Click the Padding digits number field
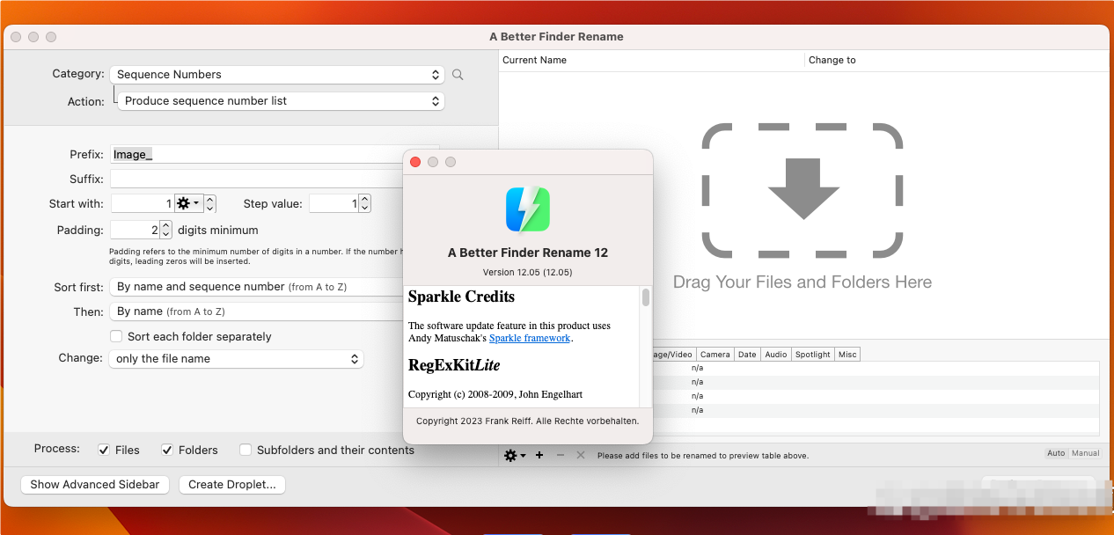Image resolution: width=1114 pixels, height=535 pixels. tap(136, 230)
